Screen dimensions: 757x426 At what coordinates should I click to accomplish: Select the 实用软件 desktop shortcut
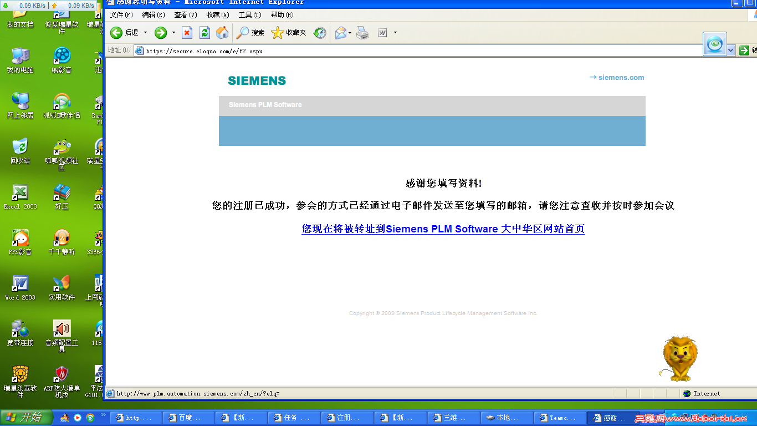(62, 287)
